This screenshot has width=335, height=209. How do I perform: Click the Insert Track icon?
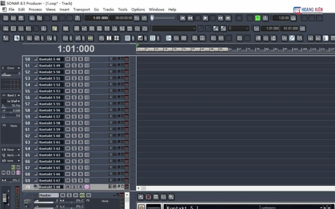click(6, 38)
